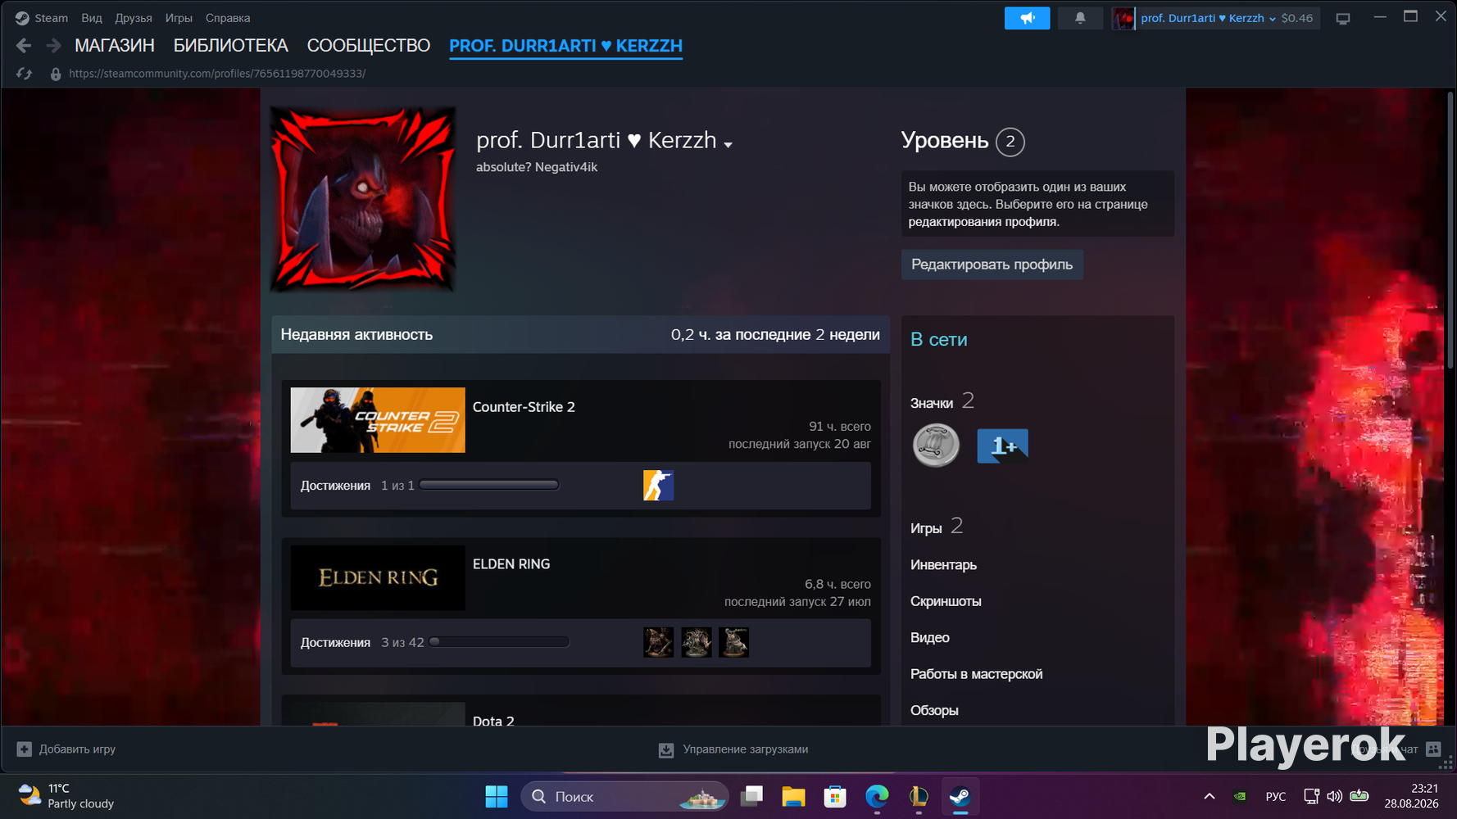The image size is (1457, 819).
Task: Click the level 2 circle badge
Action: point(1010,142)
